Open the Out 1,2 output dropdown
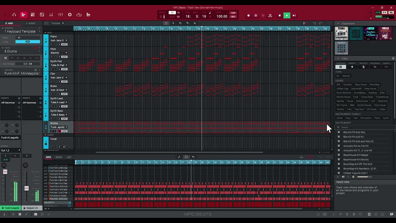396x223 pixels. pyautogui.click(x=11, y=150)
